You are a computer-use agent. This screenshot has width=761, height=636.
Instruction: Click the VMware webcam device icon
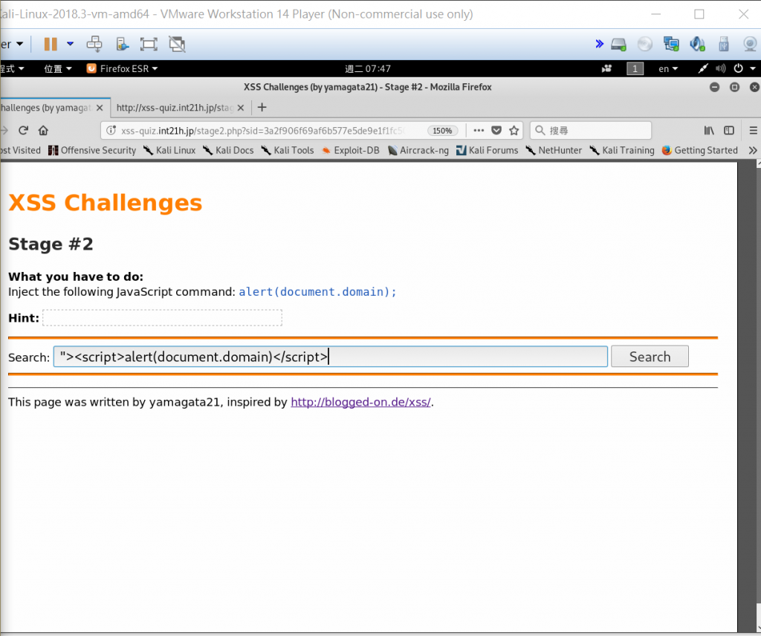click(751, 44)
